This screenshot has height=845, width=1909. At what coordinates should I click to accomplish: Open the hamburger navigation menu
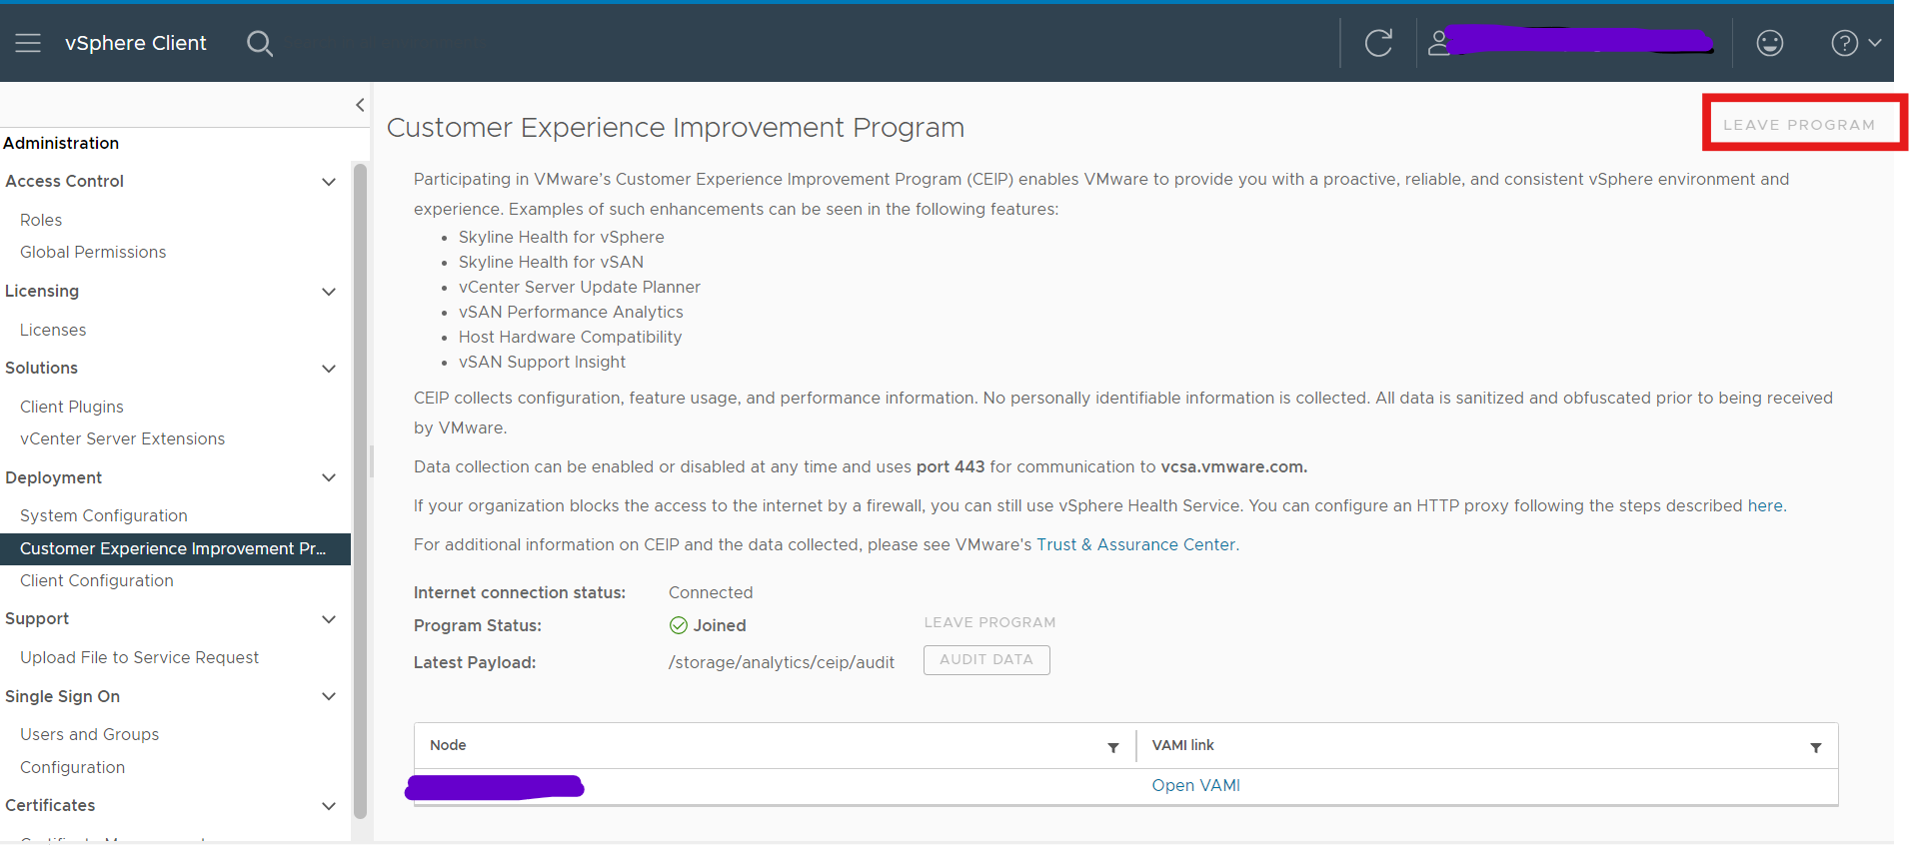[x=28, y=43]
